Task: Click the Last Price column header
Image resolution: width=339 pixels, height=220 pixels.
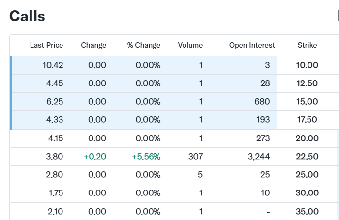Action: (46, 45)
